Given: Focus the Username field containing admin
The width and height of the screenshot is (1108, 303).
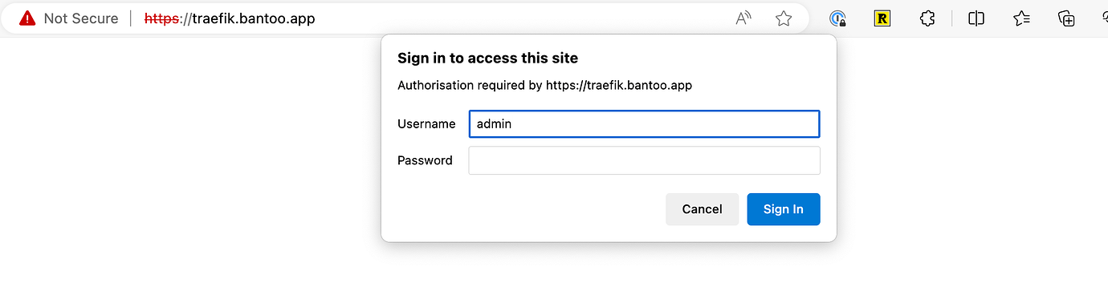Looking at the screenshot, I should (644, 124).
